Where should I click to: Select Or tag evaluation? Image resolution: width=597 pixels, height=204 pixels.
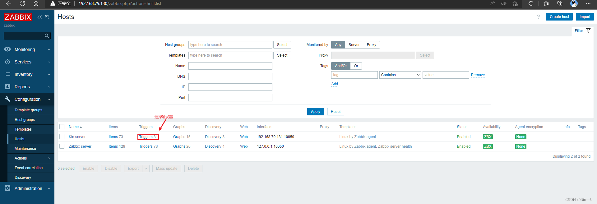[356, 66]
